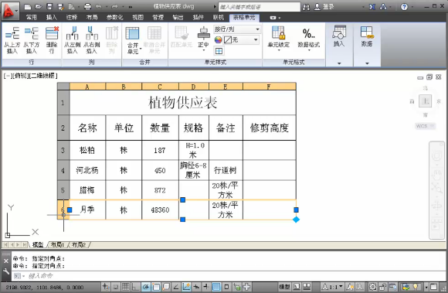
Task: Click the New file icon
Action: pos(28,7)
